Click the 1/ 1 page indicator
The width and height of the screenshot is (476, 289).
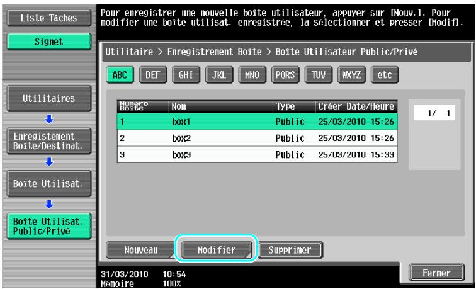click(x=434, y=113)
